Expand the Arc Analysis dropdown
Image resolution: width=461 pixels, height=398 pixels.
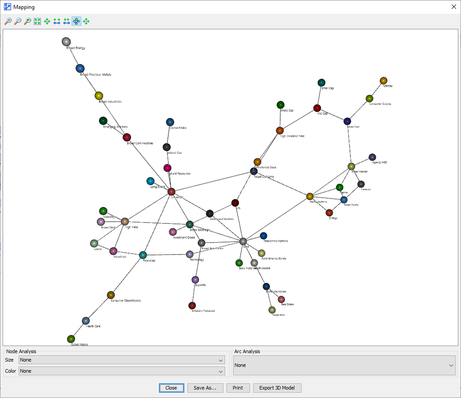pos(345,365)
